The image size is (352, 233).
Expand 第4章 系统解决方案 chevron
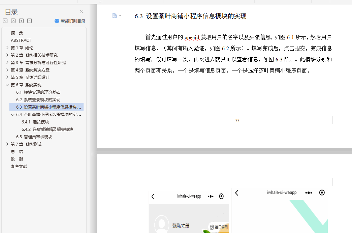point(7,70)
